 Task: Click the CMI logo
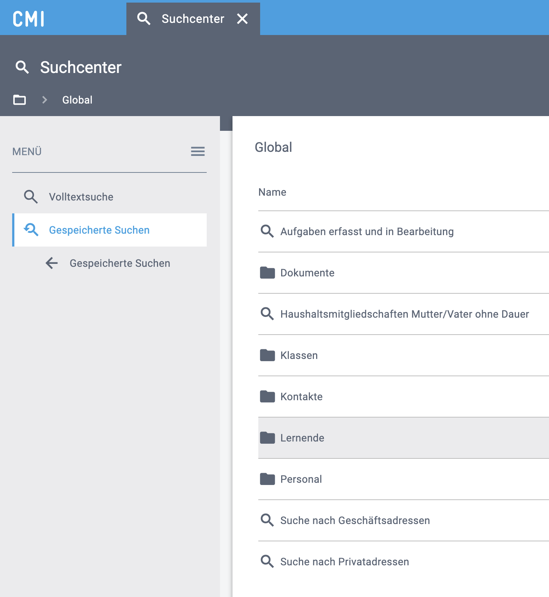29,19
